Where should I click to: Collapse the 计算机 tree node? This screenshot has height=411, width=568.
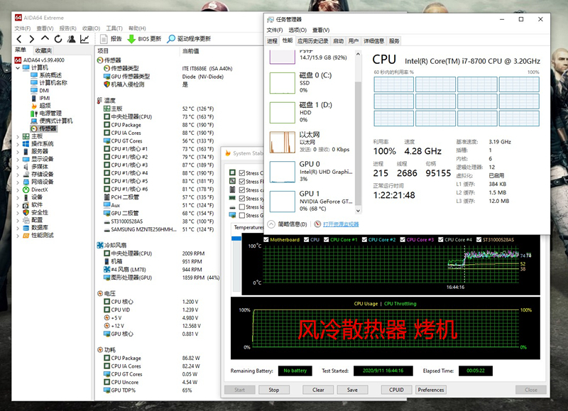(18, 67)
